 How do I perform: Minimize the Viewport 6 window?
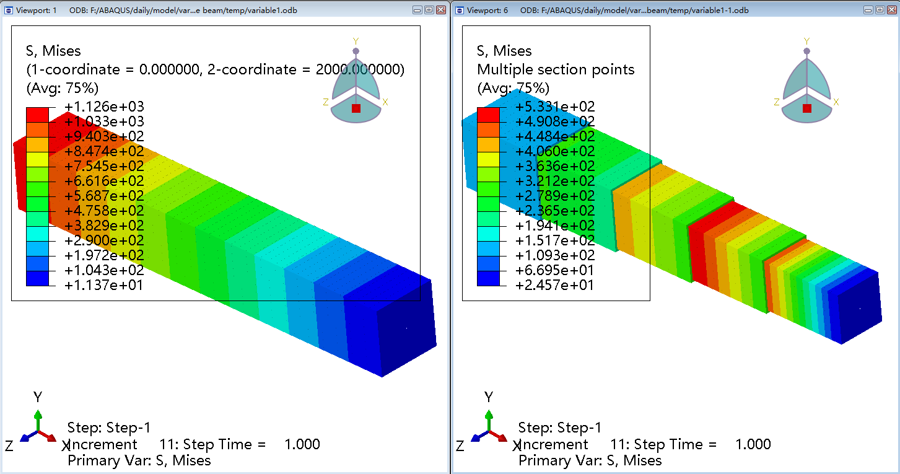click(x=869, y=10)
